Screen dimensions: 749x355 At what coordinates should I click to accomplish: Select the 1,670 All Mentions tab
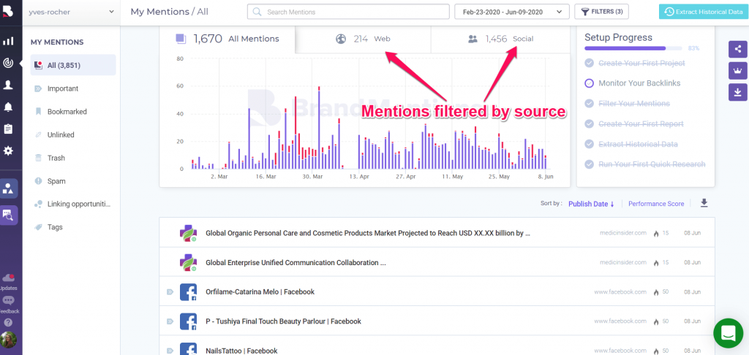(x=227, y=39)
